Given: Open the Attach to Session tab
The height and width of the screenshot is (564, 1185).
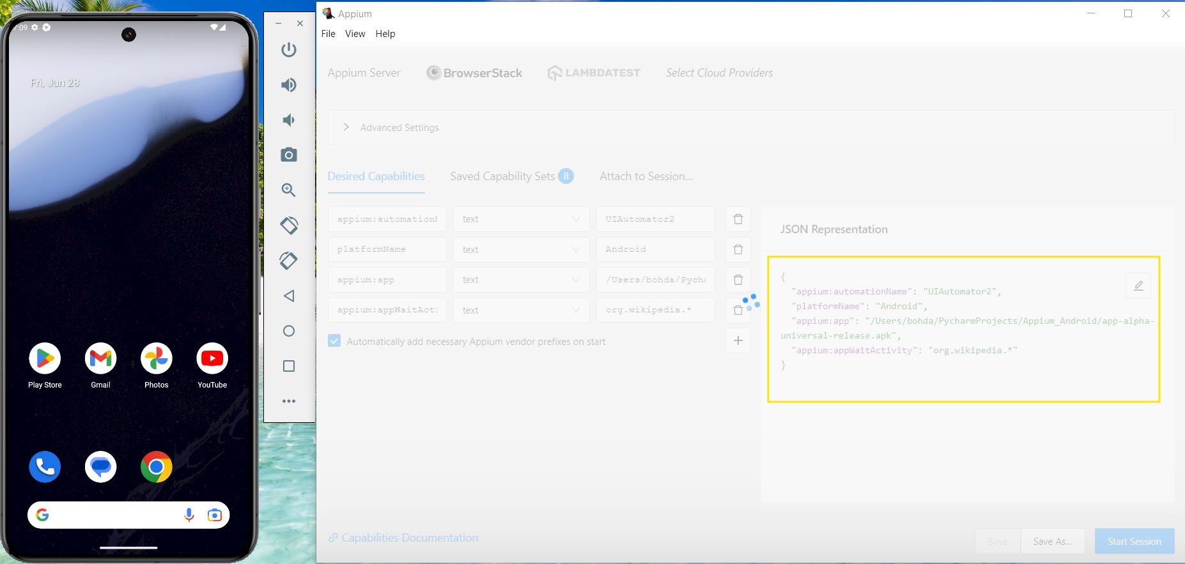Looking at the screenshot, I should point(646,176).
